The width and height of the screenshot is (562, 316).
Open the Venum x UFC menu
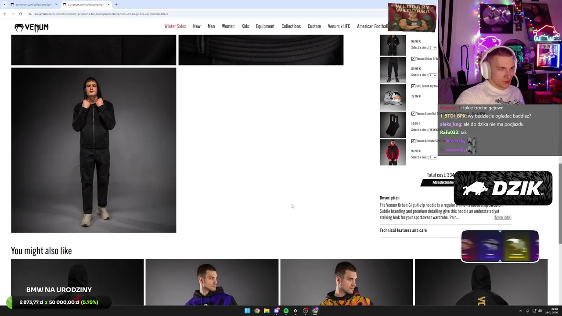339,26
